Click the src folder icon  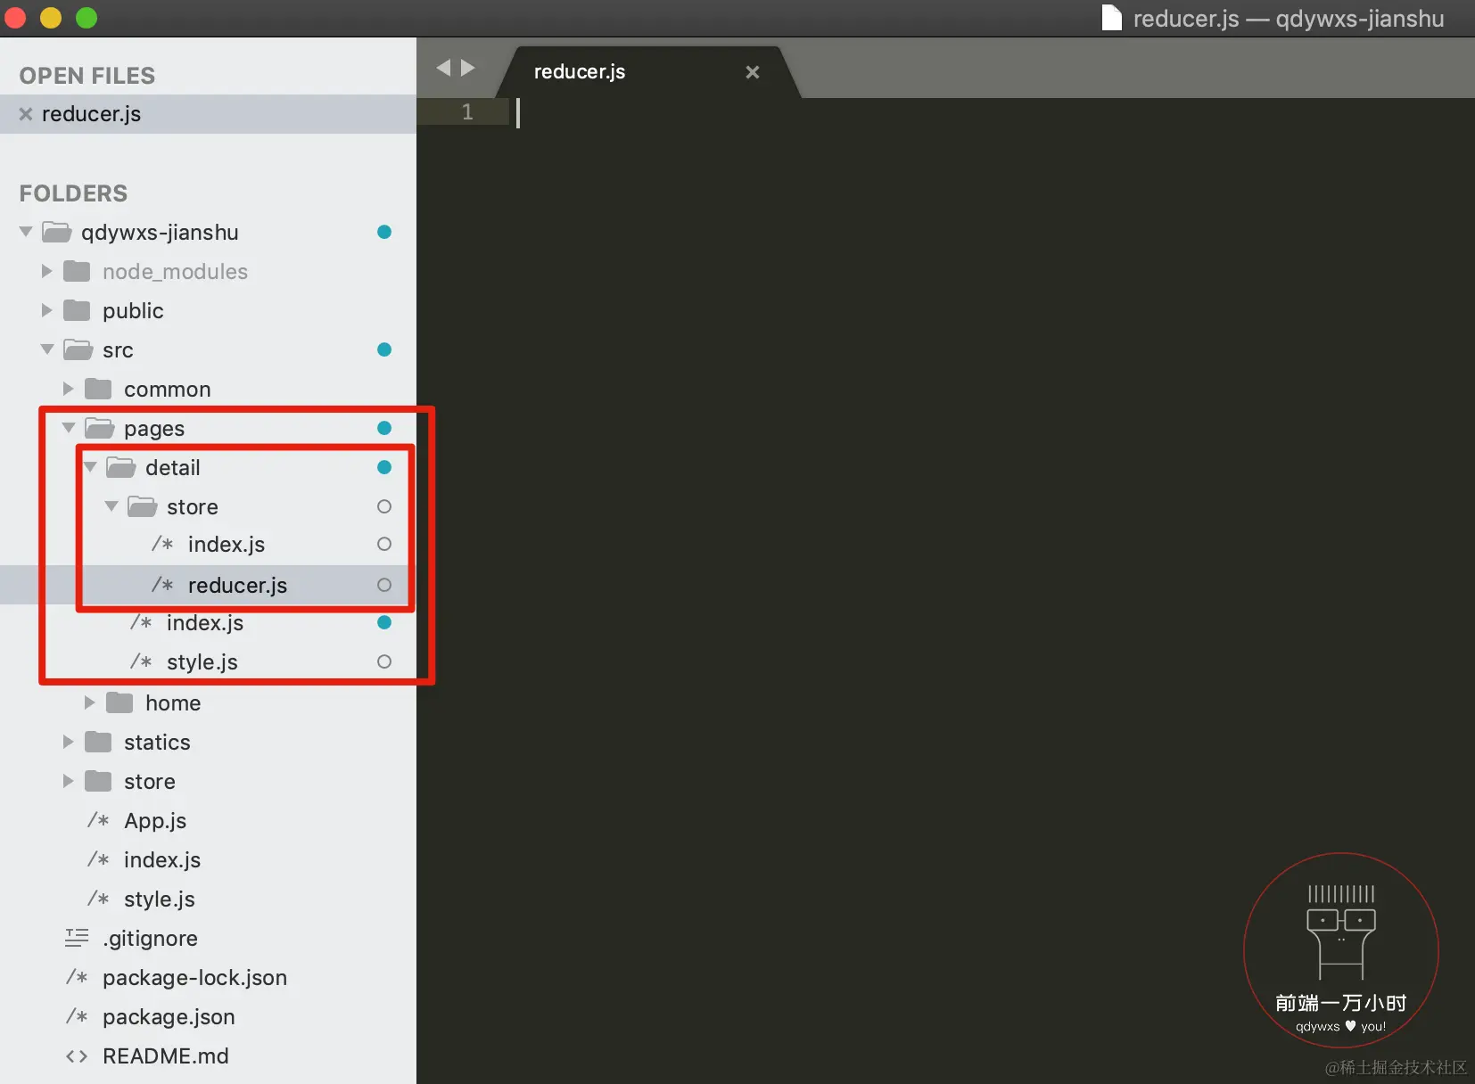pos(78,349)
